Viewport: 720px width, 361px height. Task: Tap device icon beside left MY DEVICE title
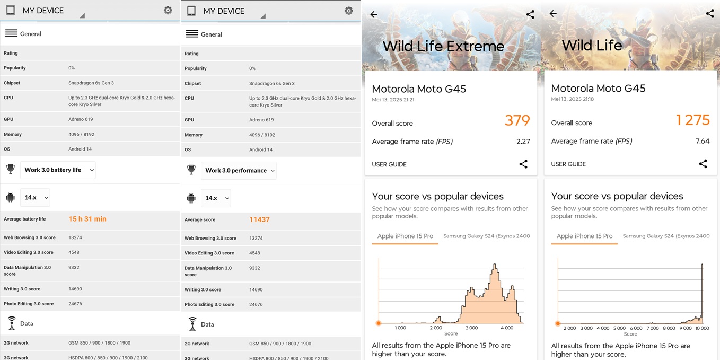(x=11, y=10)
